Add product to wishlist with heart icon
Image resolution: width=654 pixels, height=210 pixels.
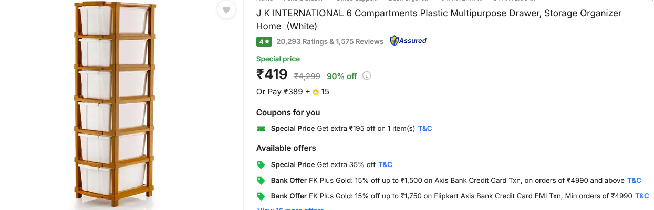(226, 9)
